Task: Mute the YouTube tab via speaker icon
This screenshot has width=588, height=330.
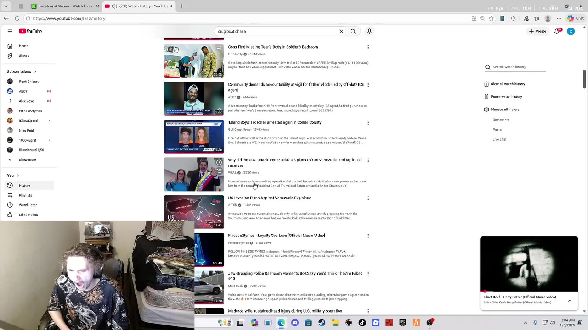Action: 113,6
